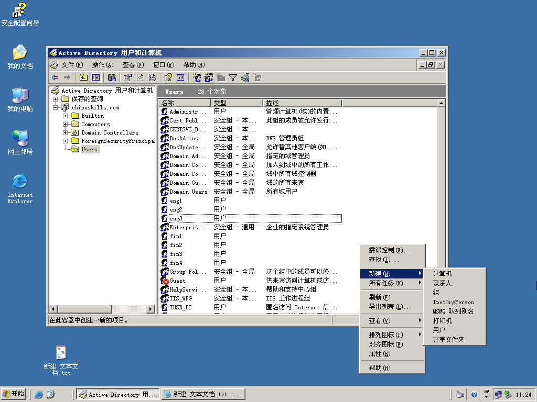Click the 开始 Start button
Viewport: 537px width, 402px height.
[x=14, y=394]
